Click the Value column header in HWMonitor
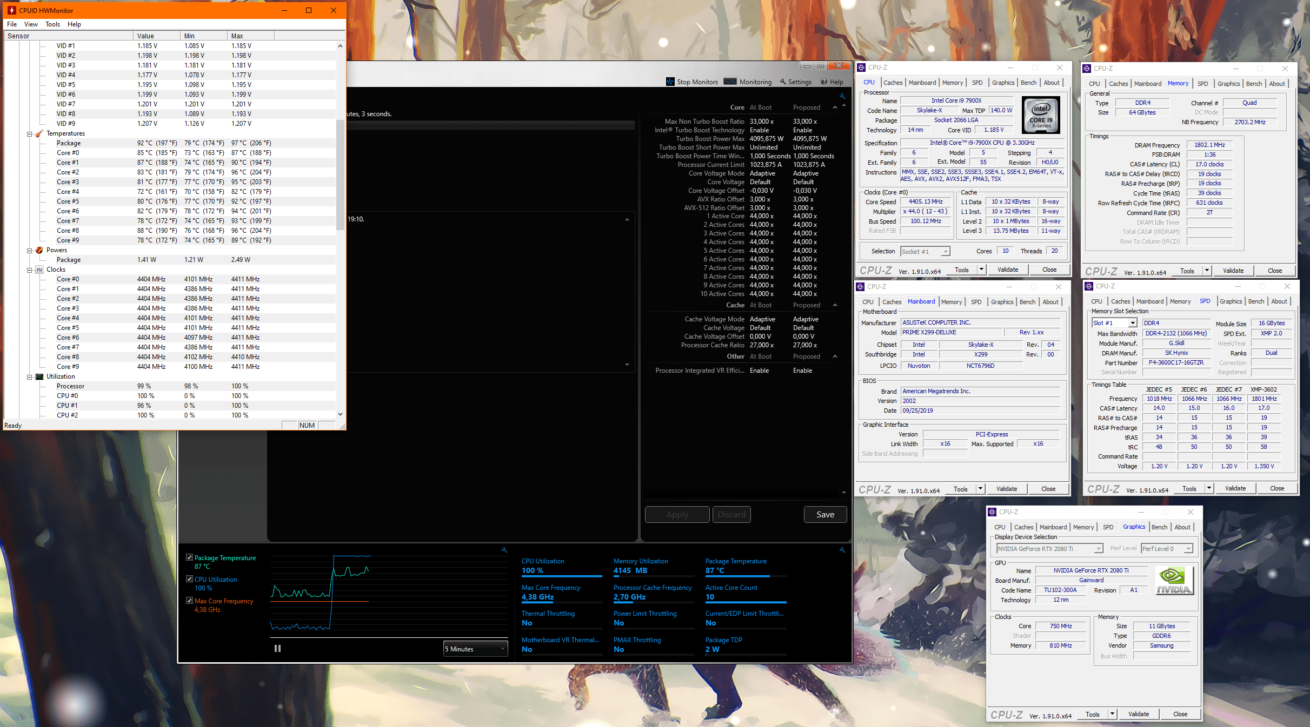The height and width of the screenshot is (727, 1310). point(157,36)
